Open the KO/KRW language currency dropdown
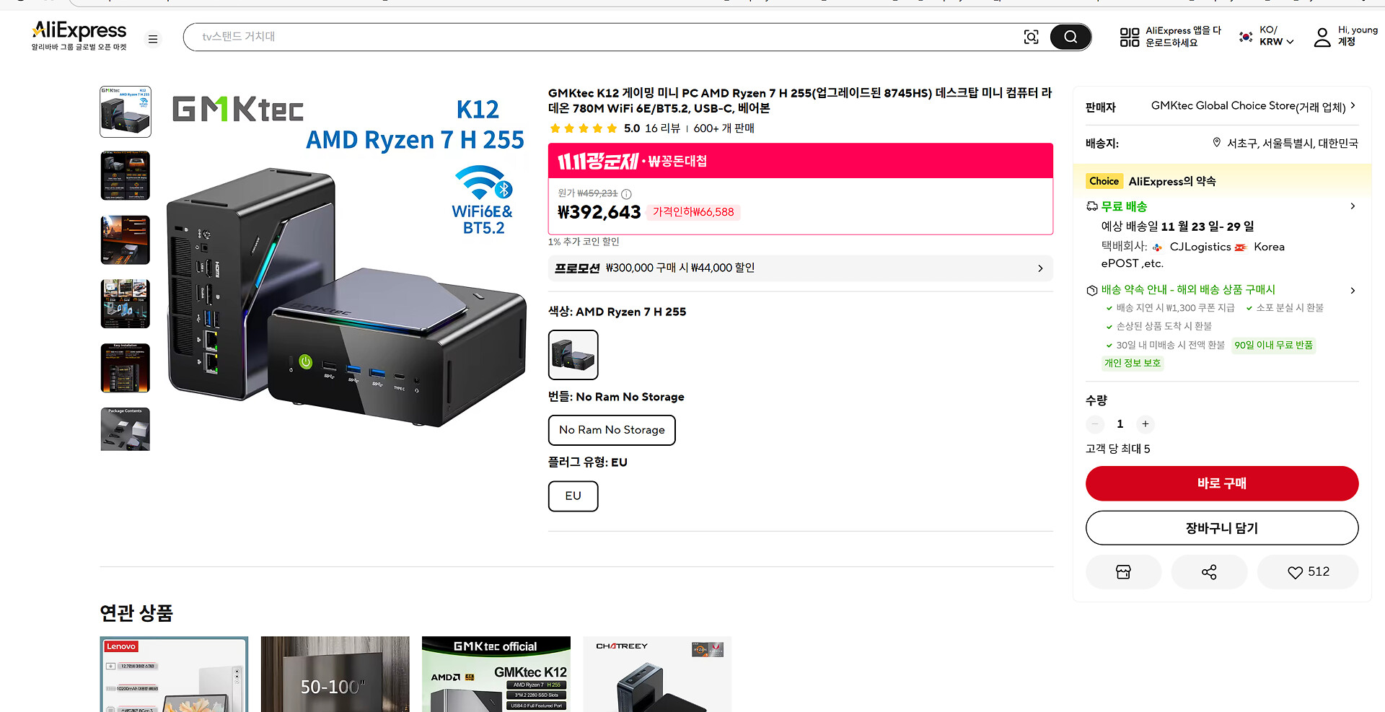This screenshot has height=712, width=1385. click(x=1267, y=36)
